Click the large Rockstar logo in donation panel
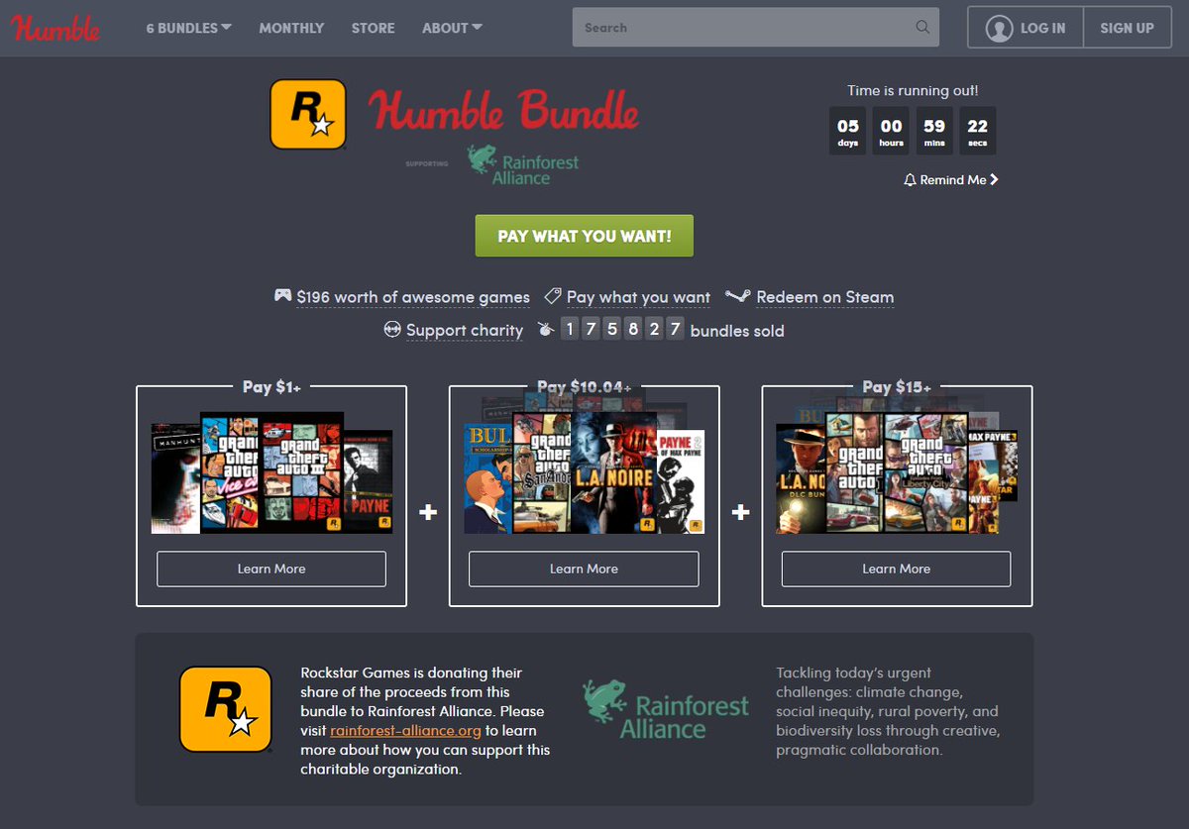Viewport: 1189px width, 829px height. coord(225,709)
